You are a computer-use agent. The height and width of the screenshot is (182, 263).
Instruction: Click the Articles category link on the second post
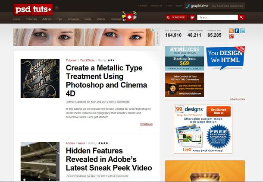[x=70, y=143]
